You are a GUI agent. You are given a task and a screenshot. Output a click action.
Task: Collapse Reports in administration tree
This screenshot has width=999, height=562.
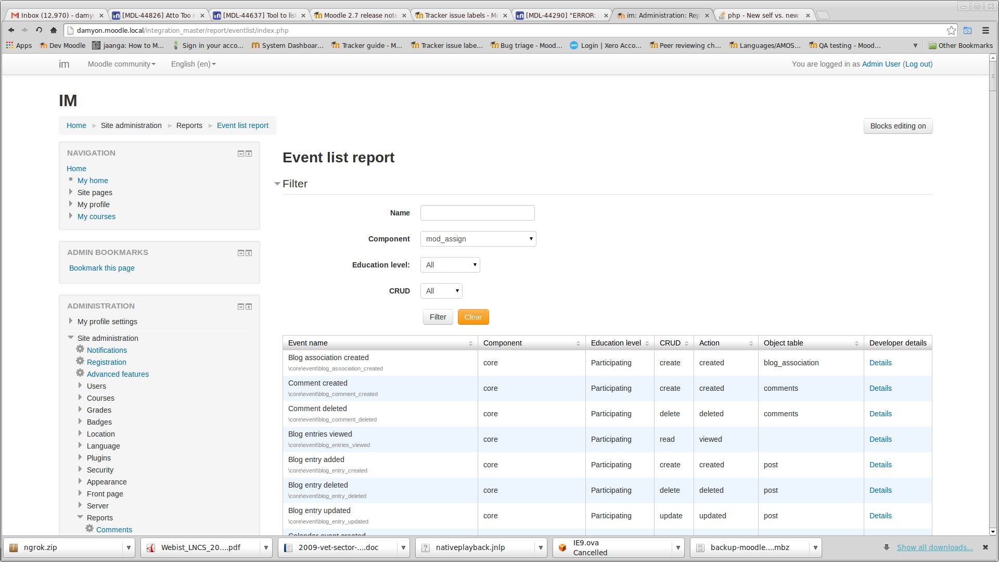[80, 517]
